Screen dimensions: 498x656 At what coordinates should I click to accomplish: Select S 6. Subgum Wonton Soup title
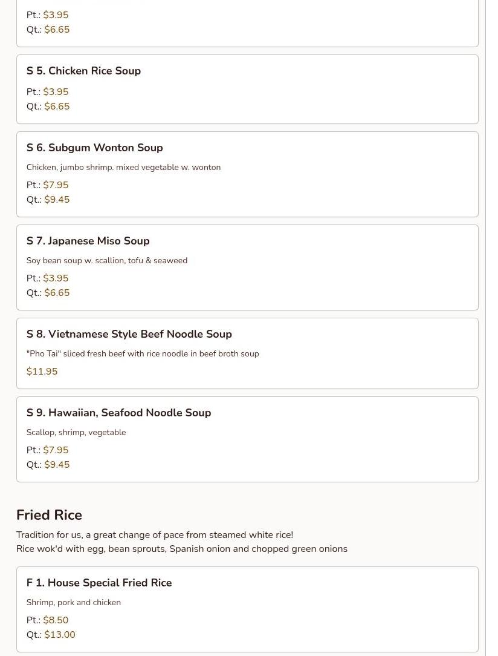coord(94,148)
